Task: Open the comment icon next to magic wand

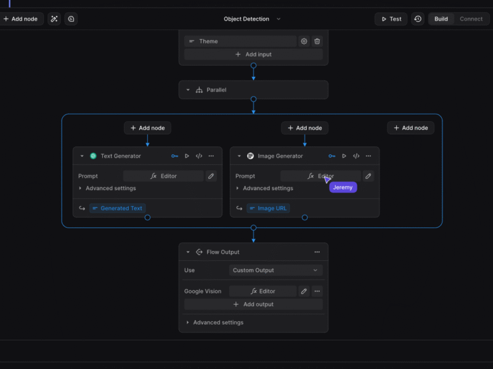Action: [71, 19]
